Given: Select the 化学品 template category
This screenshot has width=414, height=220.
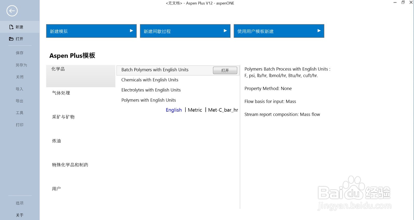Looking at the screenshot, I should tap(81, 76).
